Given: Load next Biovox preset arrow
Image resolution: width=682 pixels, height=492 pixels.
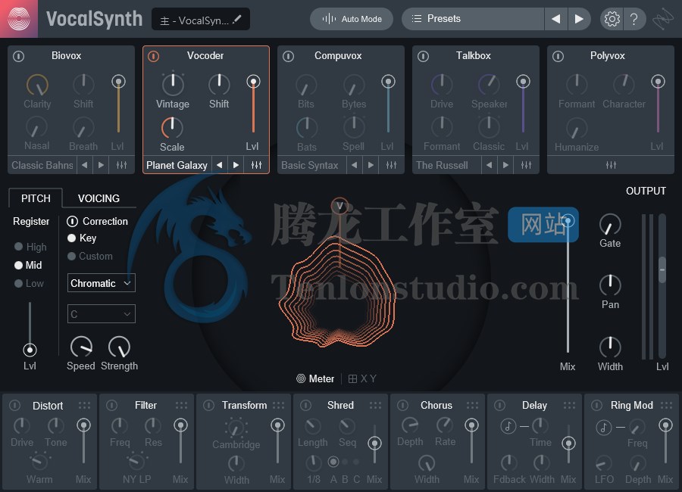Looking at the screenshot, I should tap(101, 165).
